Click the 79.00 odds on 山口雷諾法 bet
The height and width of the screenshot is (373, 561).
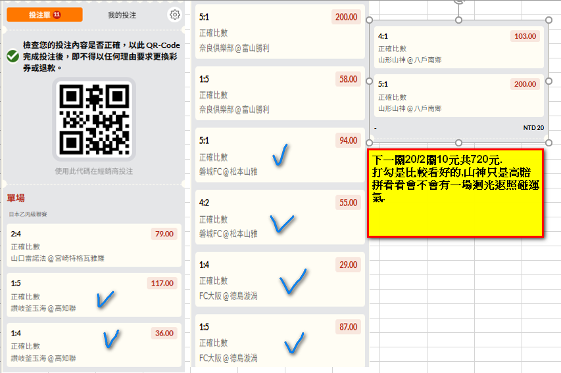click(163, 234)
